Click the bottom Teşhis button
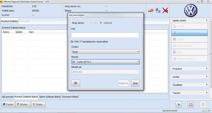 pyautogui.click(x=8, y=104)
